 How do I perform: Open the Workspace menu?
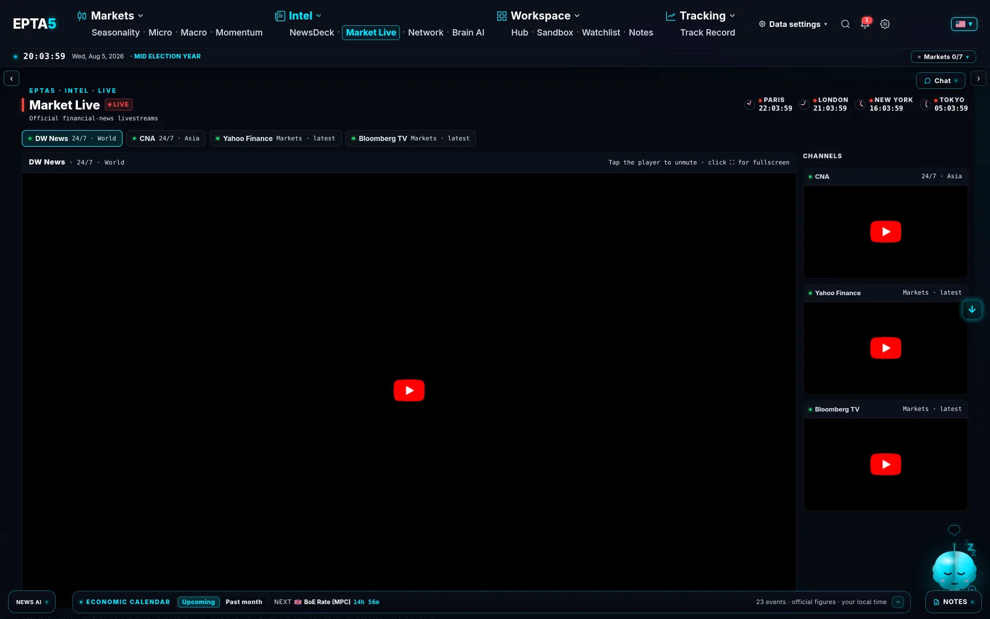click(539, 15)
